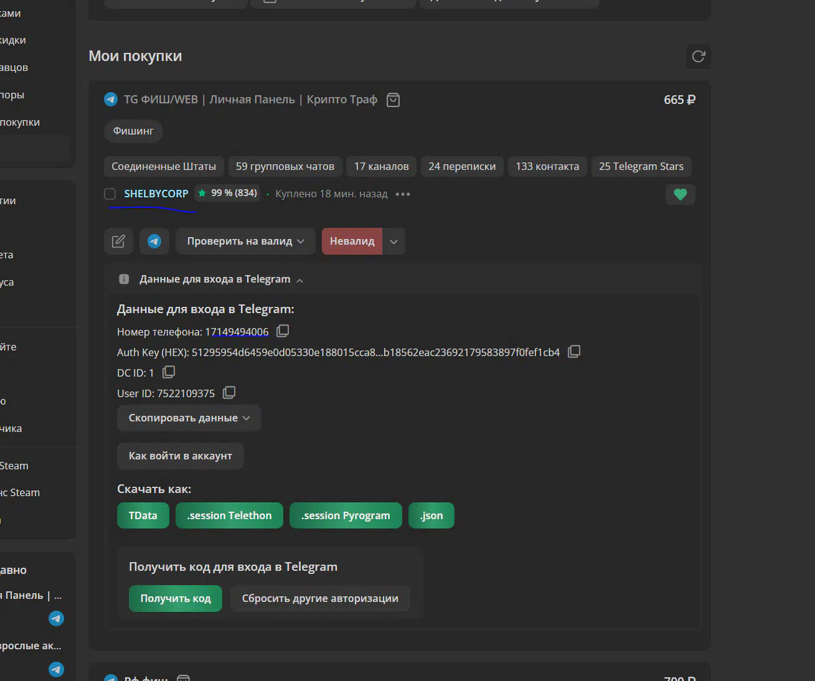815x681 pixels.
Task: Tick the checkbox beside SHELBYCORP
Action: [x=110, y=194]
